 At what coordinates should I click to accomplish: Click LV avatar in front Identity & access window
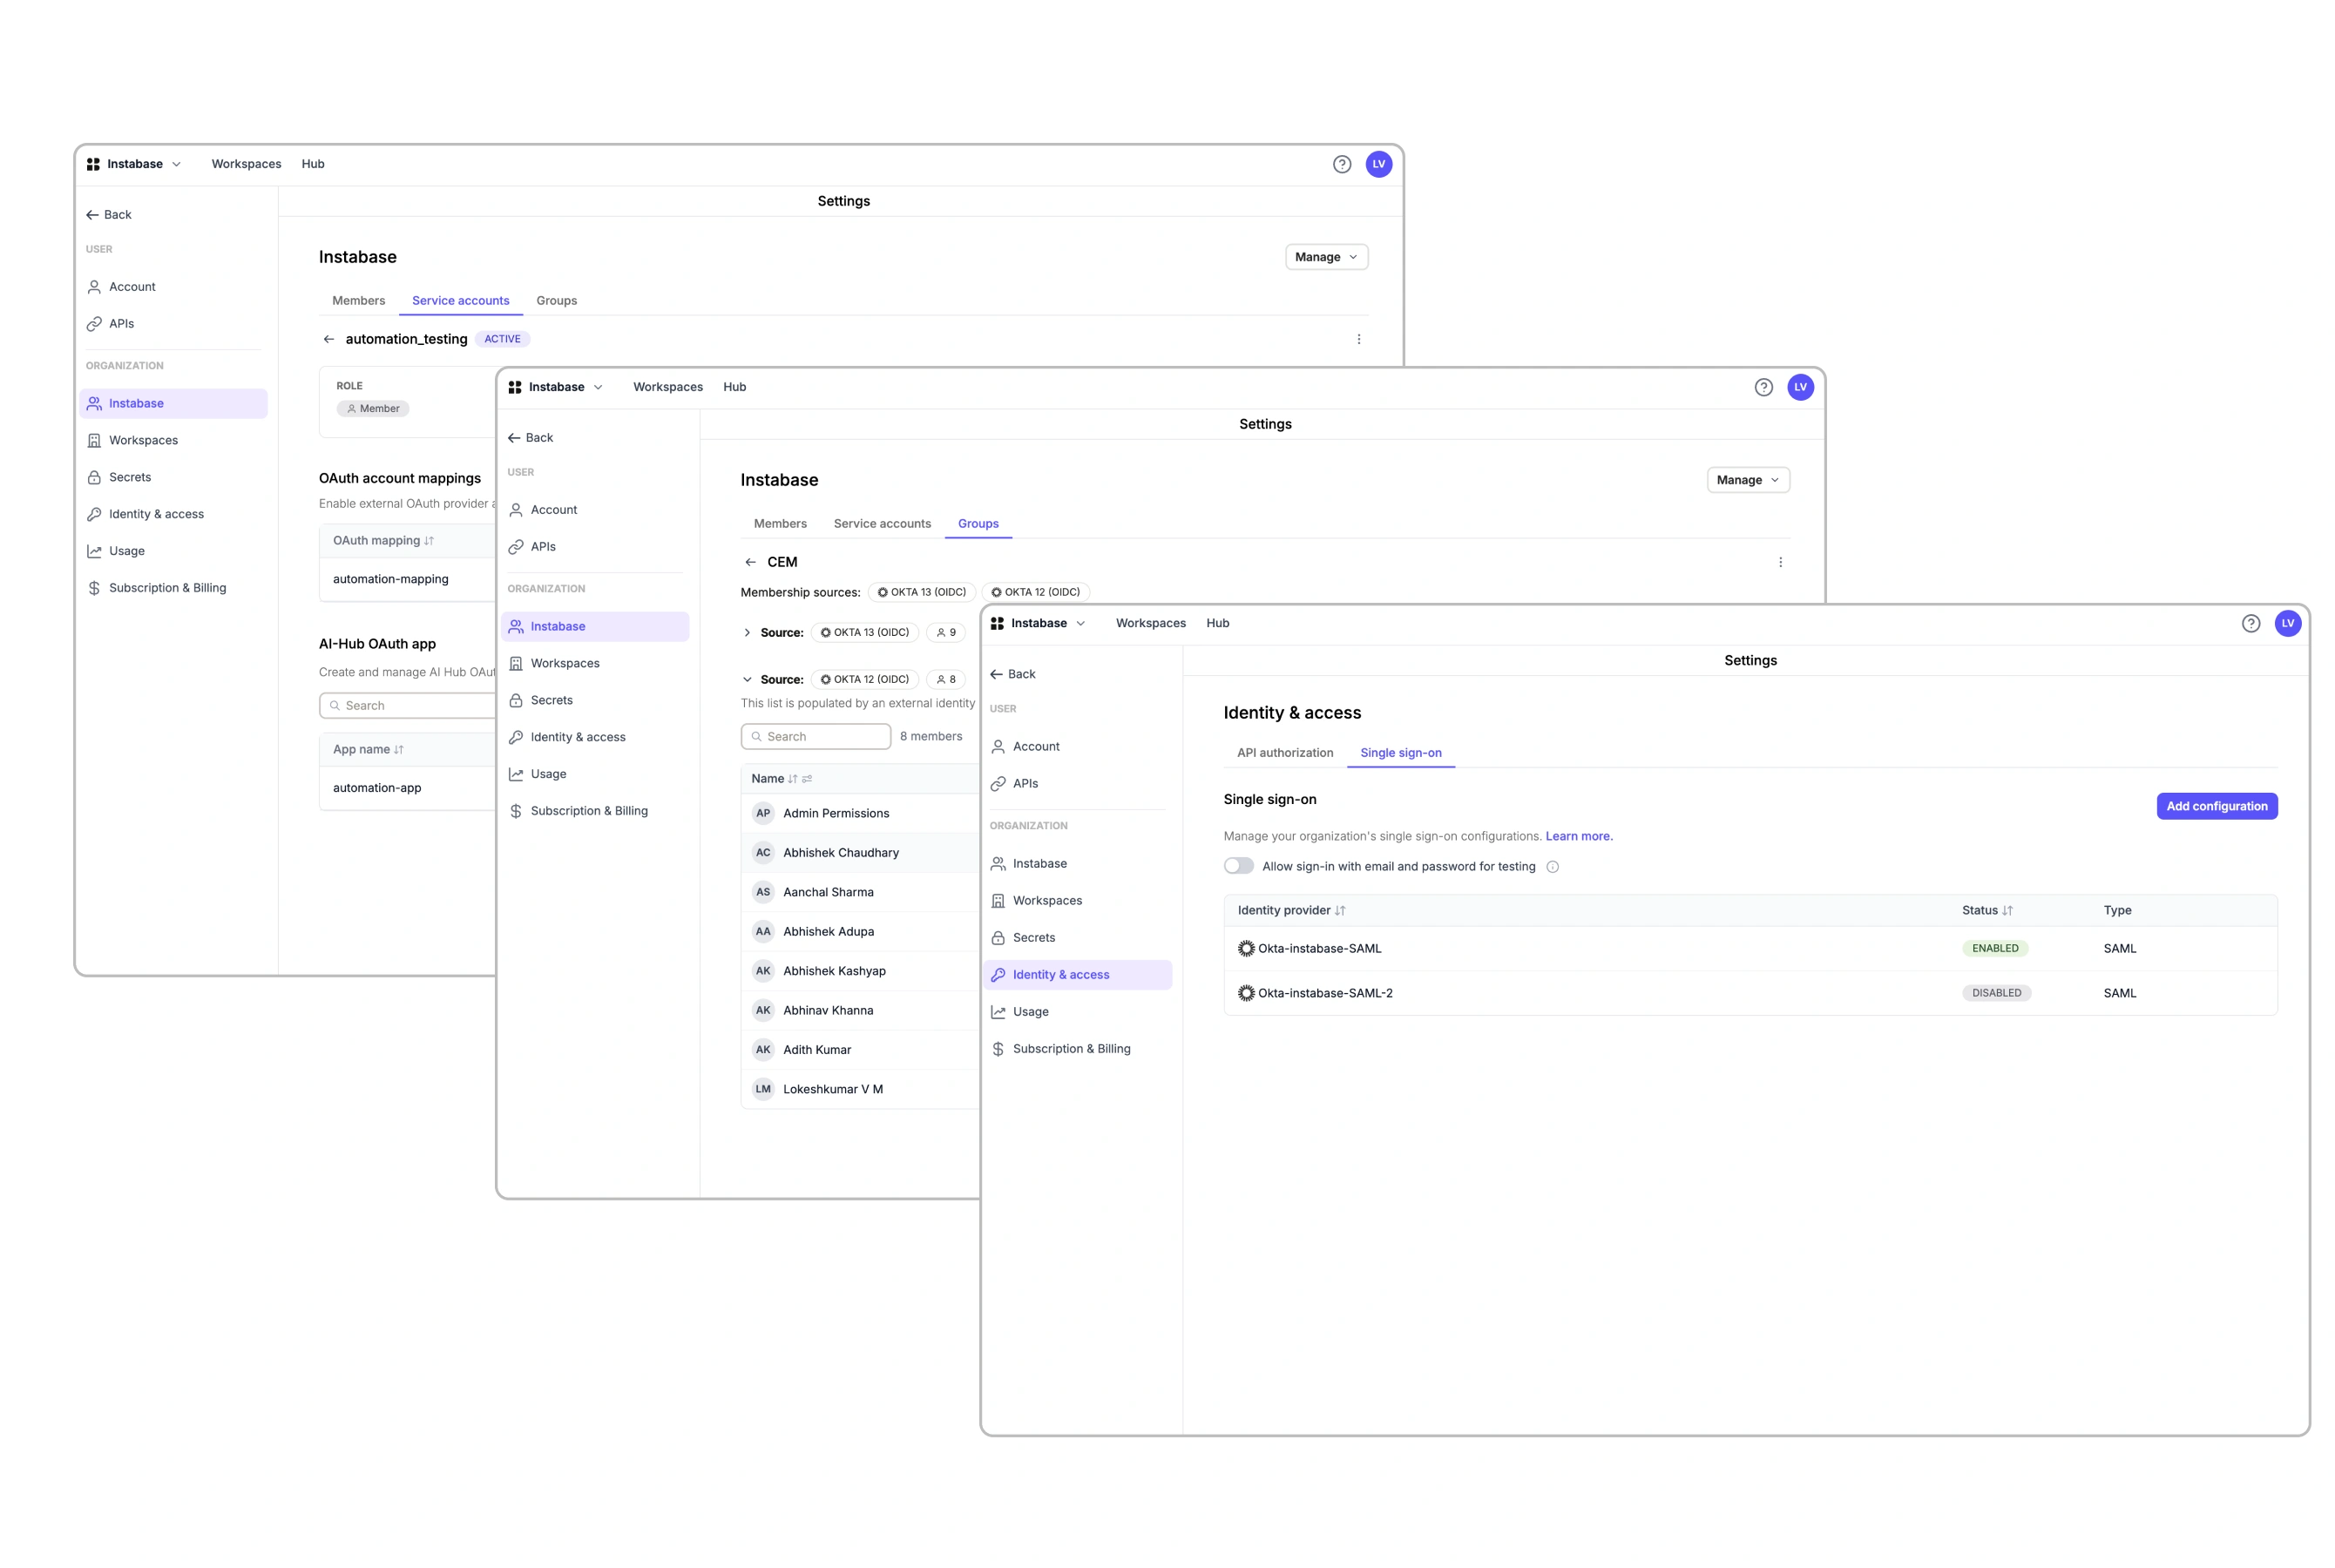click(2287, 623)
